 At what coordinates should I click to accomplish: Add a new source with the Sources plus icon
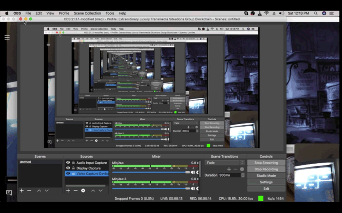click(x=68, y=191)
